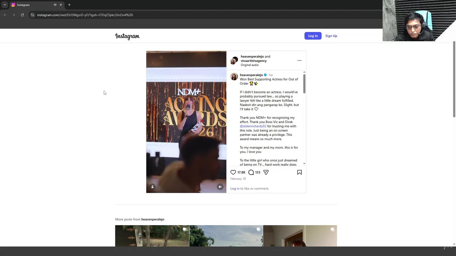
Task: Open comments via speech bubble icon
Action: point(251,172)
